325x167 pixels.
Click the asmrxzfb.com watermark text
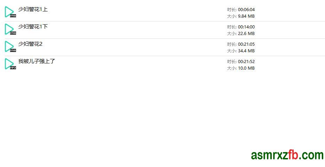point(287,155)
